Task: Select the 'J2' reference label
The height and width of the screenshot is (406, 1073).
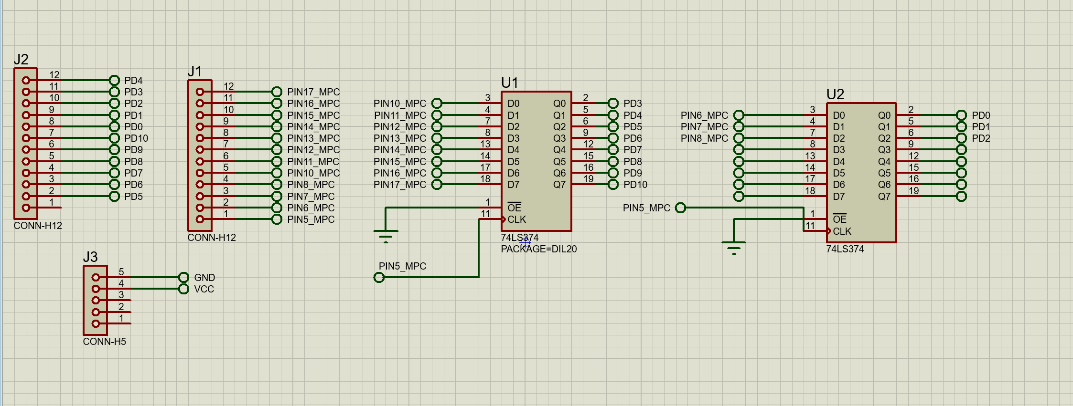Action: click(x=21, y=60)
